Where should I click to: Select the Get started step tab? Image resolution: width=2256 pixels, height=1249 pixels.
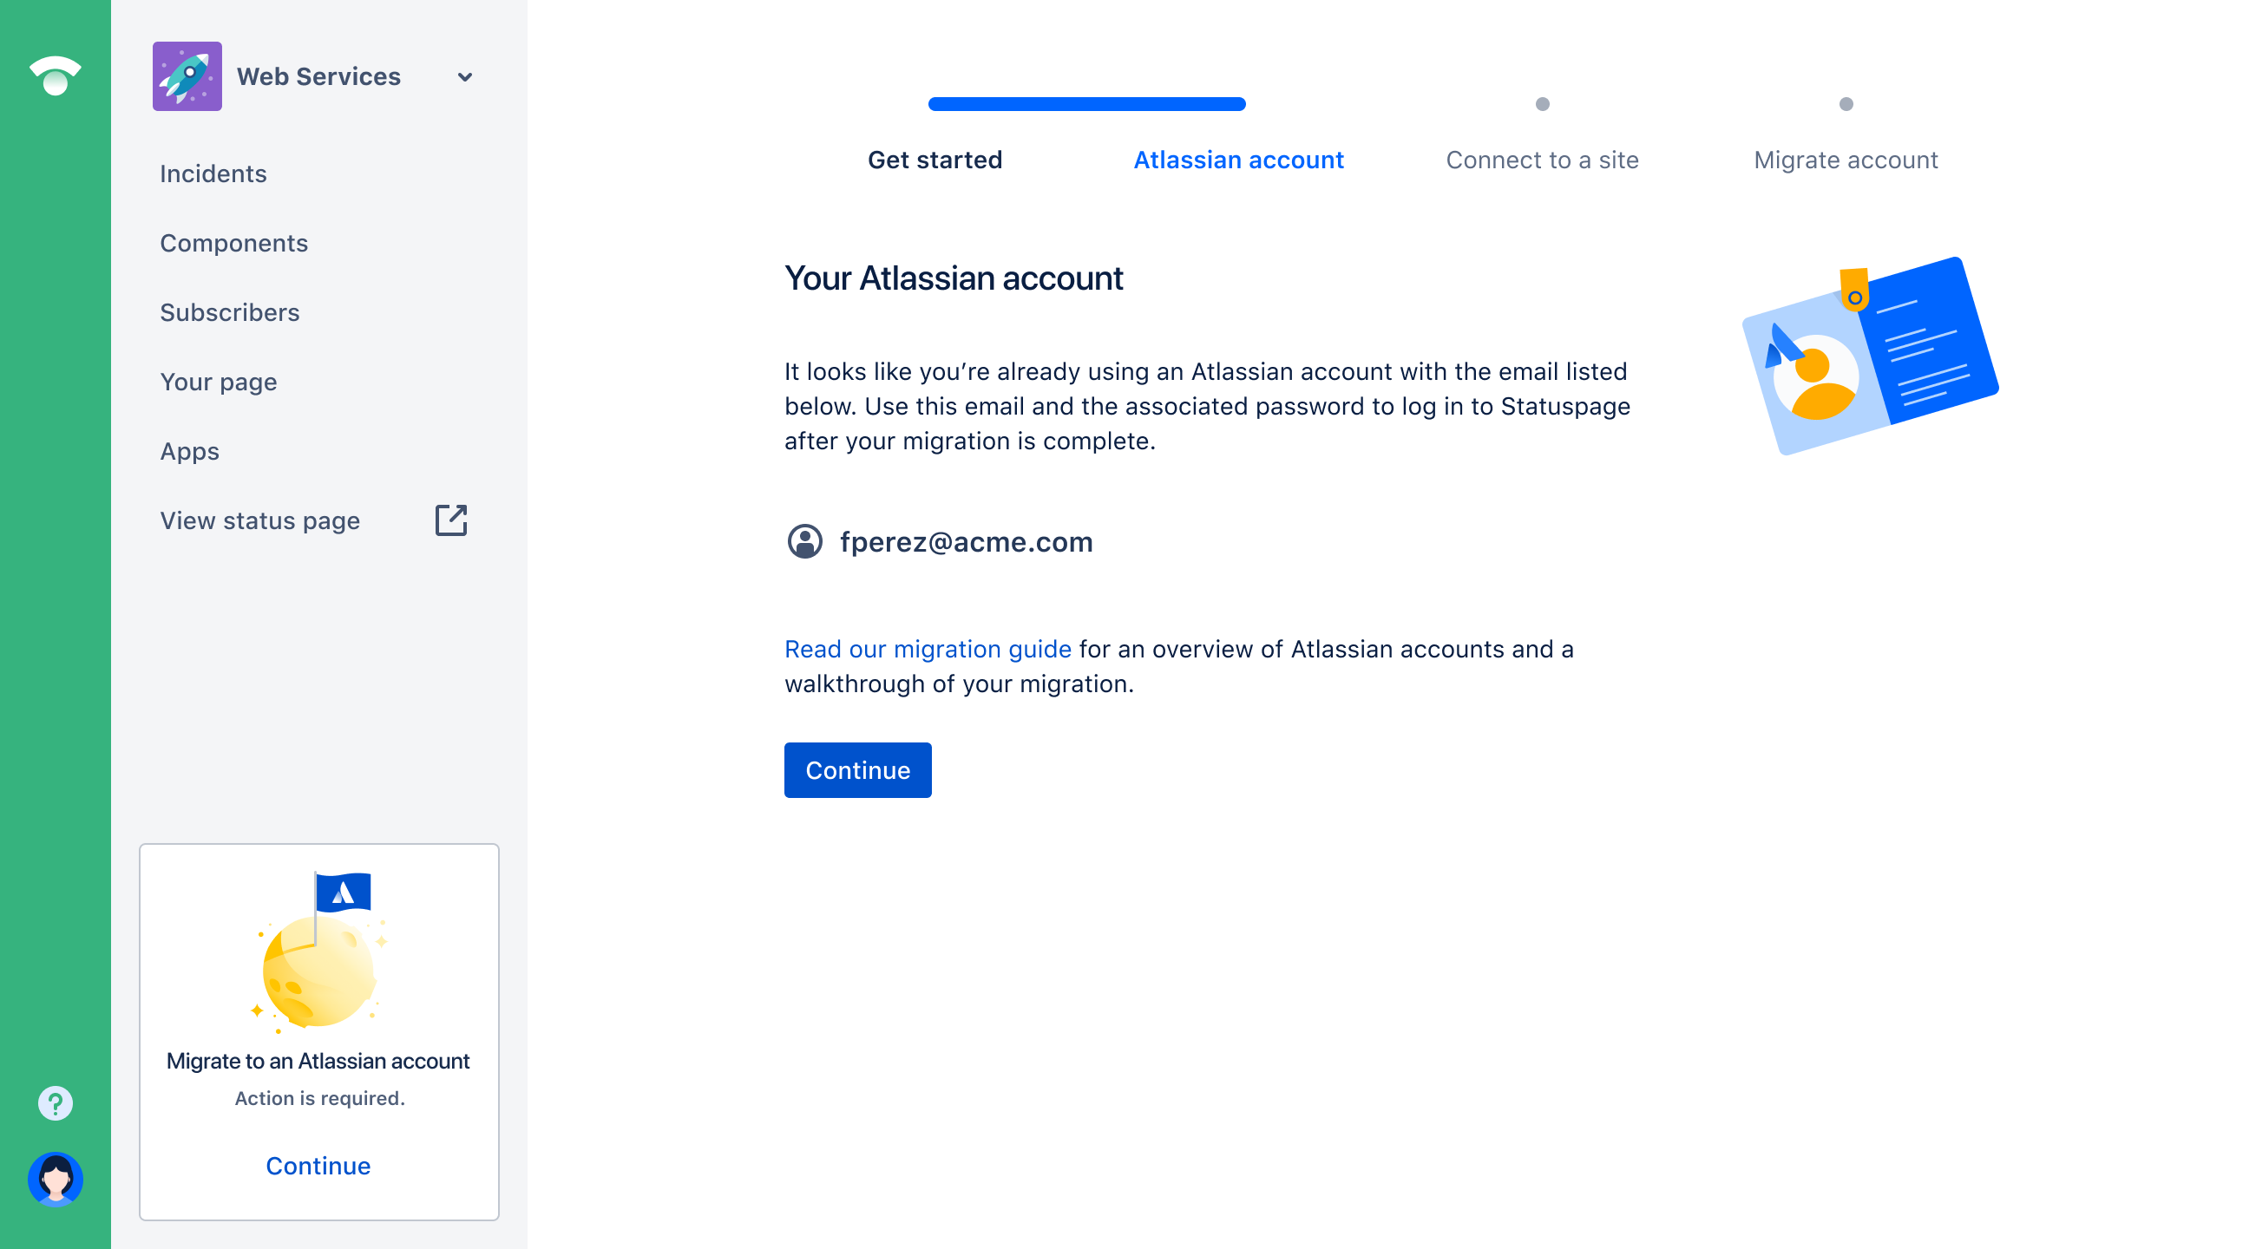tap(935, 159)
